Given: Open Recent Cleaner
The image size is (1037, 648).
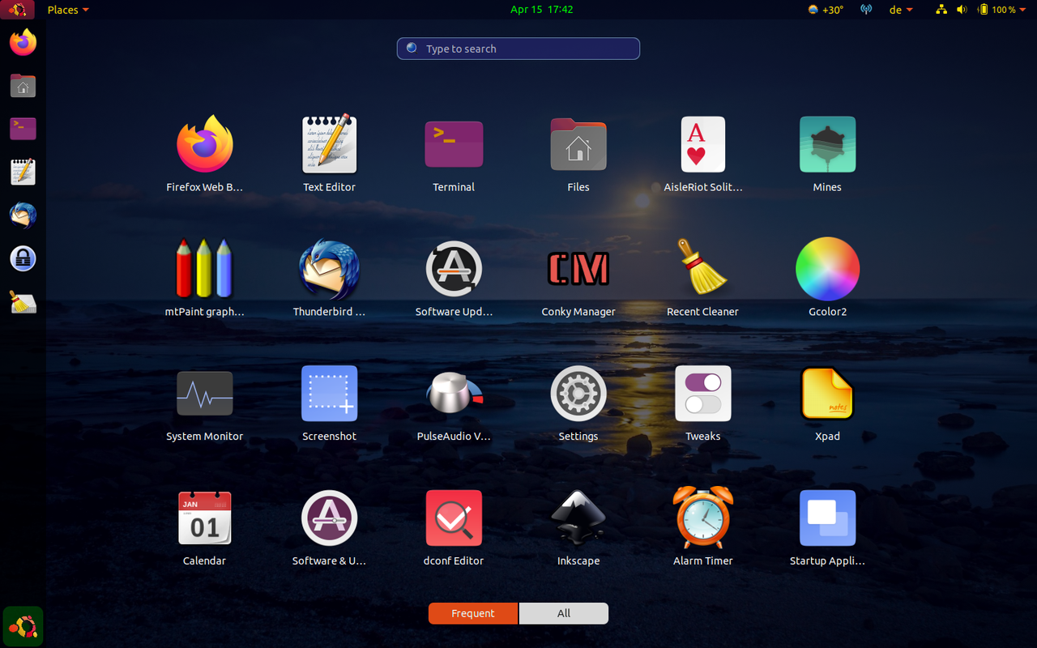Looking at the screenshot, I should click(702, 269).
